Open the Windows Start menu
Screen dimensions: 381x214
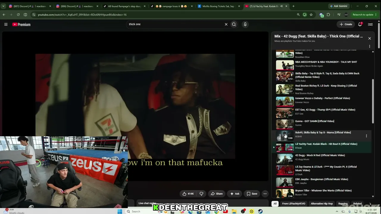click(120, 211)
